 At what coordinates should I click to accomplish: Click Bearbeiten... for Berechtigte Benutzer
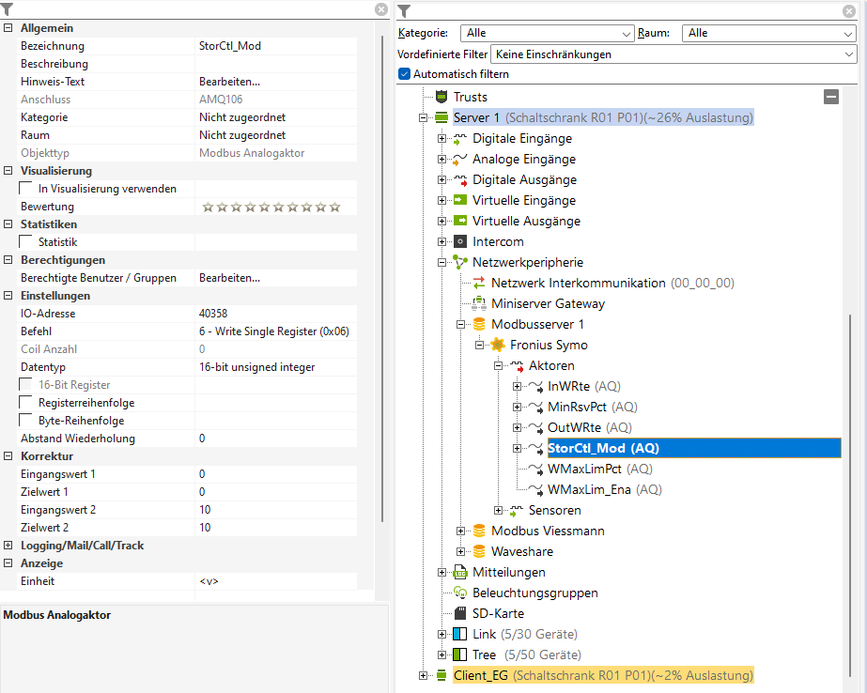click(230, 278)
